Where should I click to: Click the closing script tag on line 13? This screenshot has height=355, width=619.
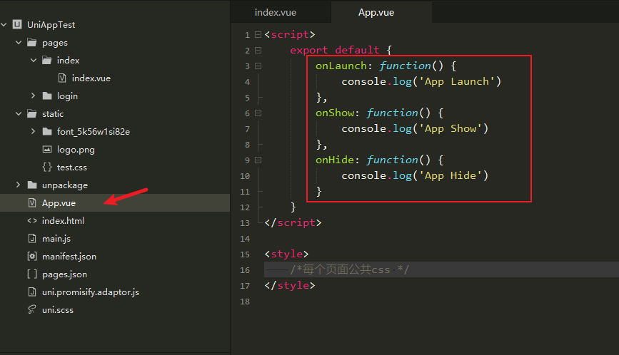tap(293, 223)
